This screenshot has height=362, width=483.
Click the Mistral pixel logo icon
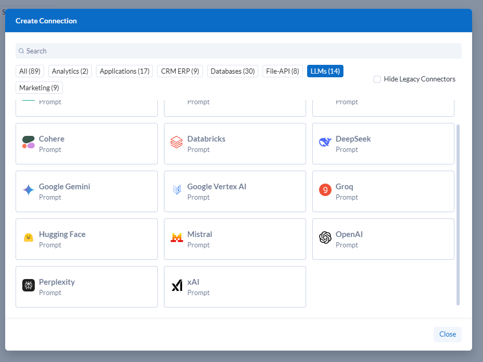click(177, 238)
